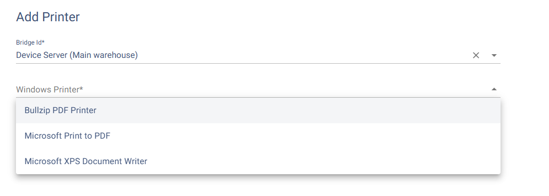Click the highlighted first printer list entry
The height and width of the screenshot is (196, 549).
258,110
